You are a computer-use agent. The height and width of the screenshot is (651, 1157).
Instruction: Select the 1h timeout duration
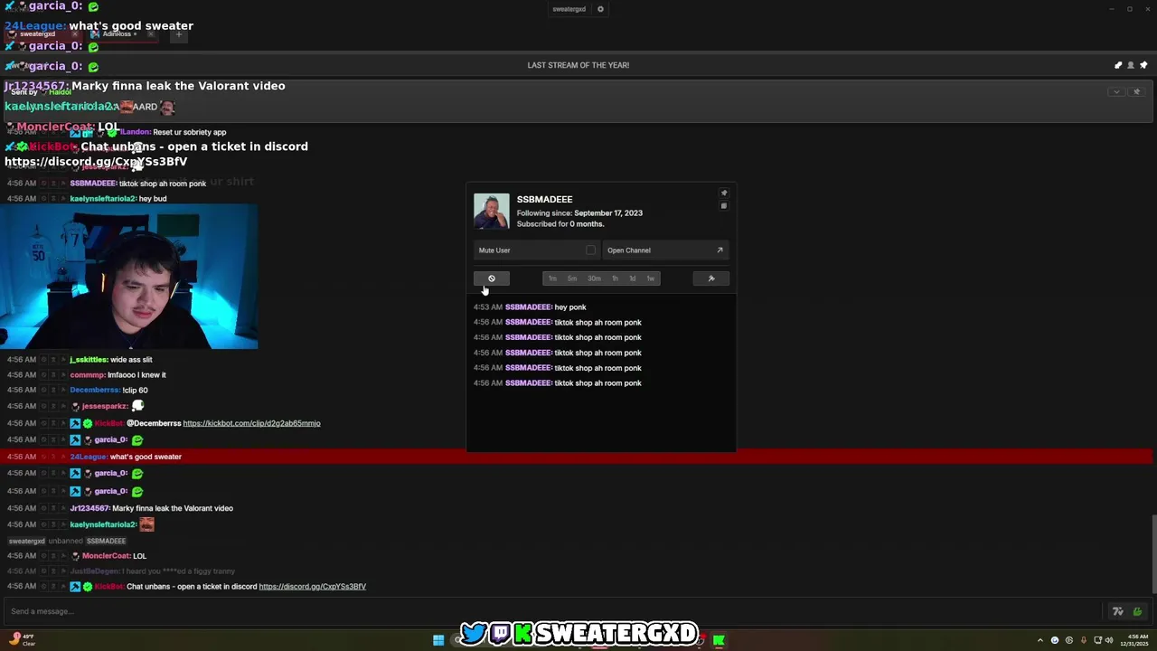coord(615,278)
